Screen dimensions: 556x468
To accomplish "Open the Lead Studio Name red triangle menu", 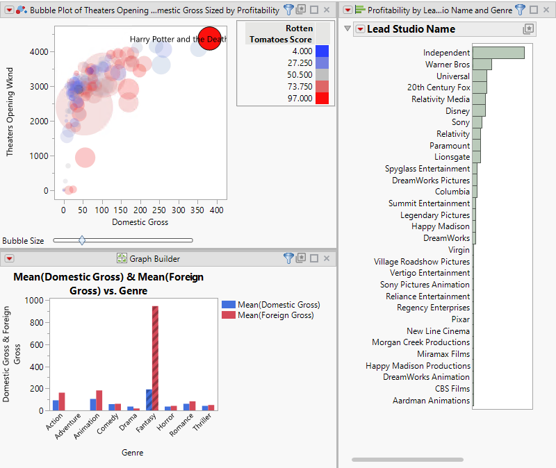I will tap(361, 29).
